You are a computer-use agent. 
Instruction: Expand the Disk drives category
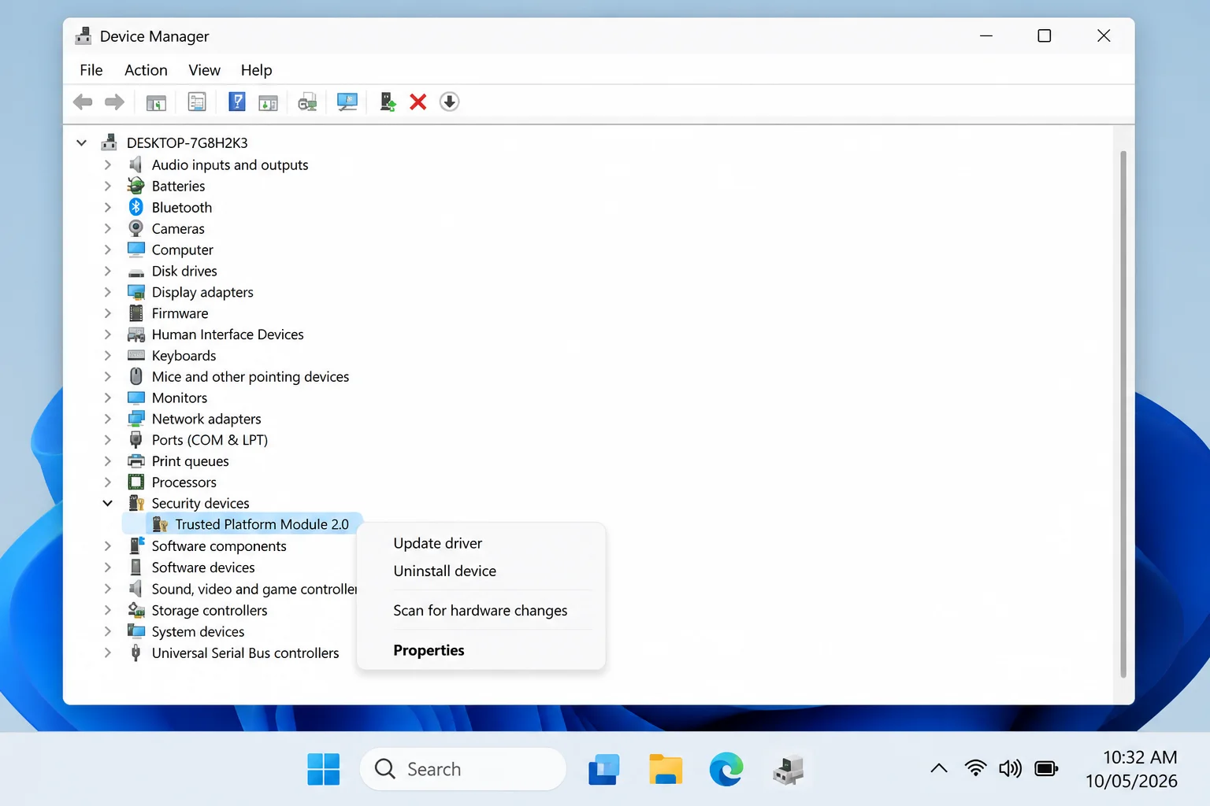108,271
